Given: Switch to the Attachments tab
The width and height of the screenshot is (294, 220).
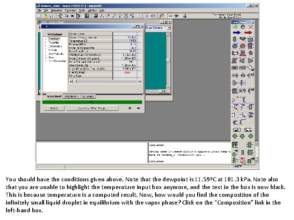Looking at the screenshot, I should pyautogui.click(x=71, y=96).
